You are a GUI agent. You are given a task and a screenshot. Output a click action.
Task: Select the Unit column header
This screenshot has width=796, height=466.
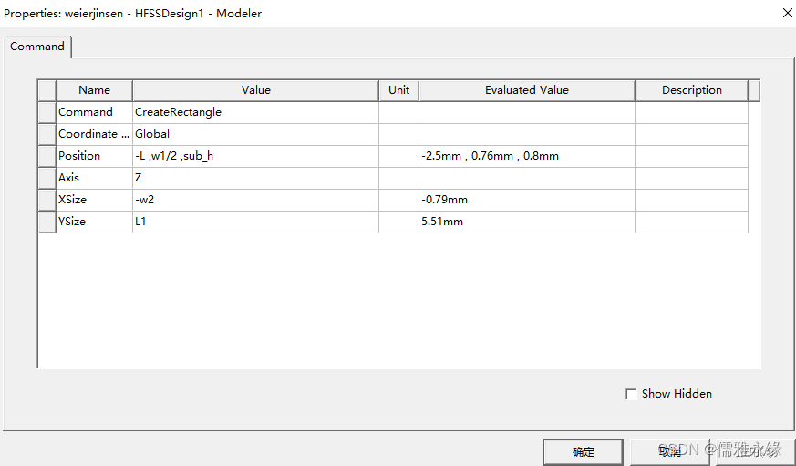[x=399, y=90]
